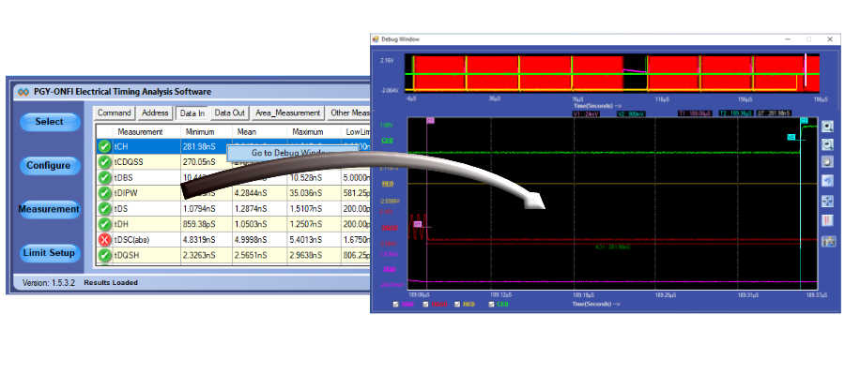Click the green pass icon for tCDQSS
The width and height of the screenshot is (845, 375).
[105, 162]
